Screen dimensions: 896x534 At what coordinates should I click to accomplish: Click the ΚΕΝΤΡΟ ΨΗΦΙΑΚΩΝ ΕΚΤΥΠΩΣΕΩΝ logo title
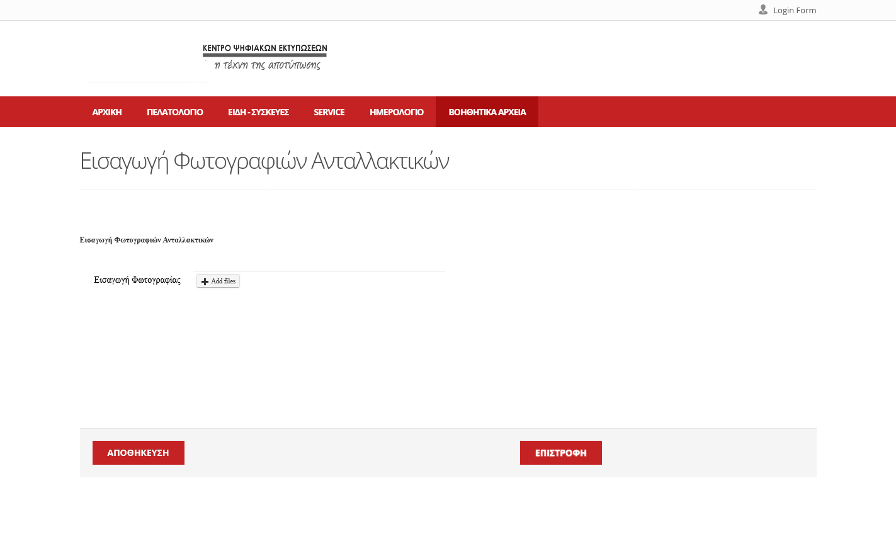click(264, 48)
